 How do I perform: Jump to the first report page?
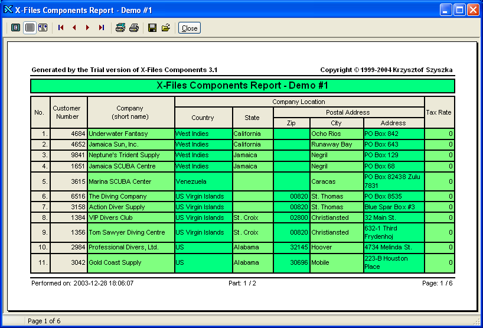(61, 28)
